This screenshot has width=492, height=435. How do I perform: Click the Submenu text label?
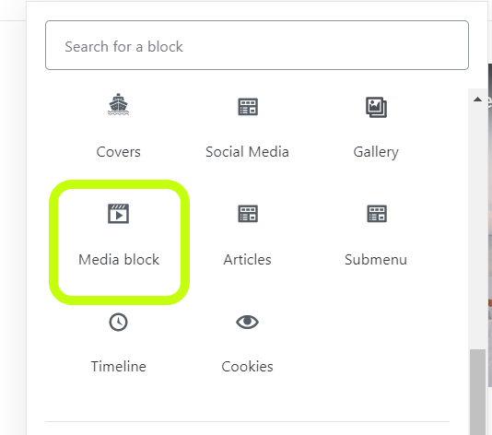tap(376, 260)
